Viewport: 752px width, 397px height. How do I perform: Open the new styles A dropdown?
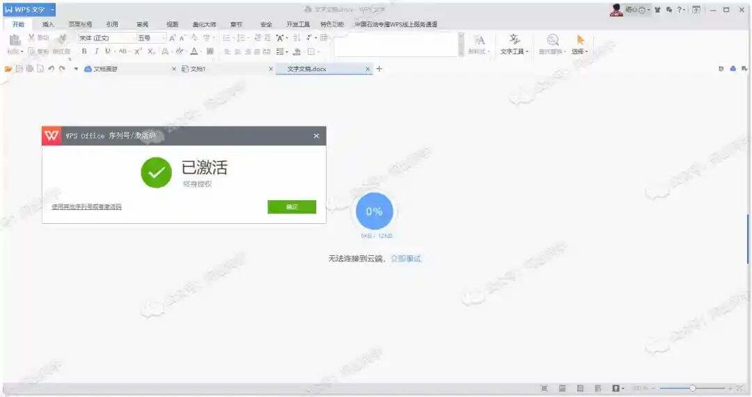(x=478, y=44)
